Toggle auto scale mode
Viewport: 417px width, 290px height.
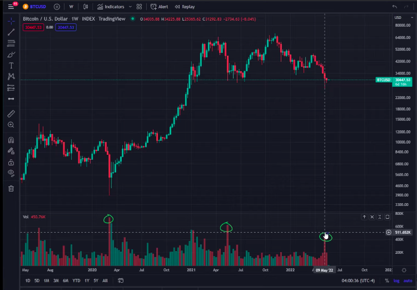408,281
